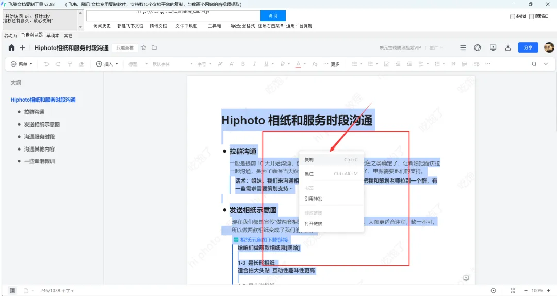Expand the 推广 promotion dropdown

pyautogui.click(x=436, y=47)
